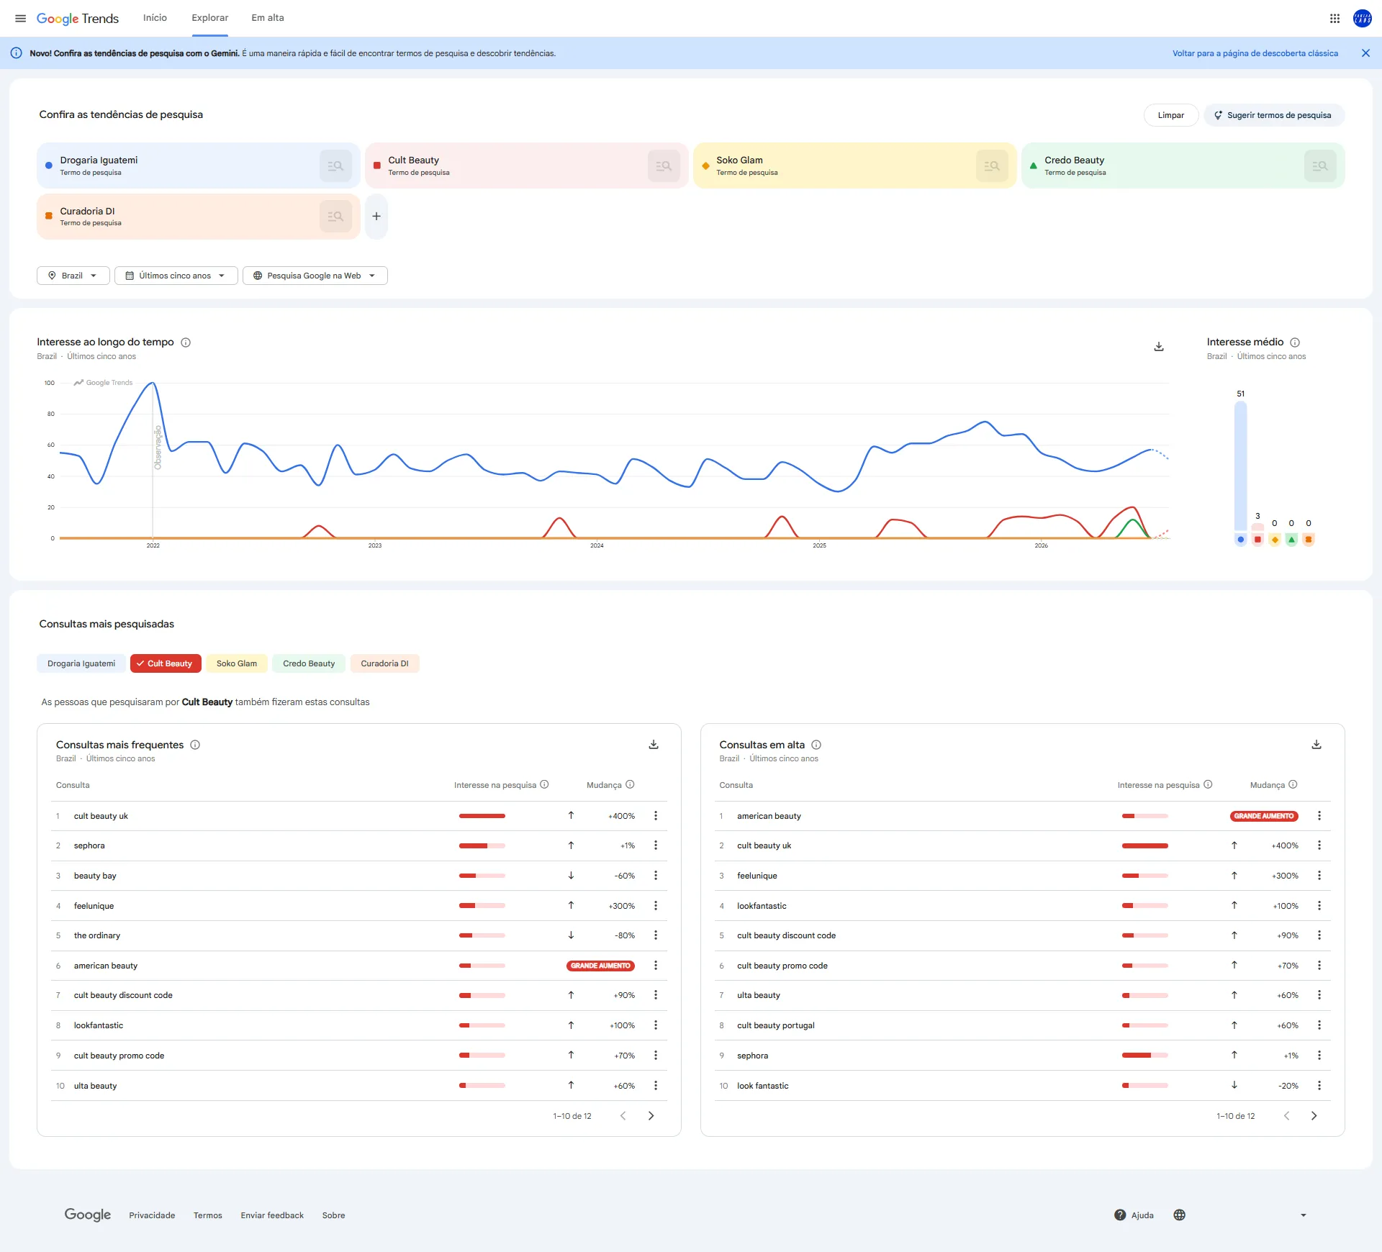Show info for frequent queries Mudança column
Image resolution: width=1382 pixels, height=1252 pixels.
coord(630,784)
